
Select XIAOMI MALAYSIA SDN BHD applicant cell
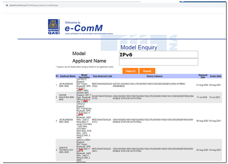coord(66,97)
